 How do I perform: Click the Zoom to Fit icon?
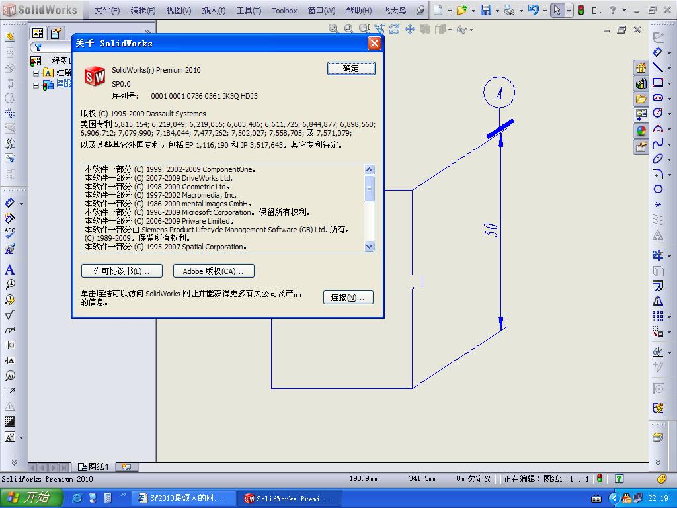click(333, 28)
